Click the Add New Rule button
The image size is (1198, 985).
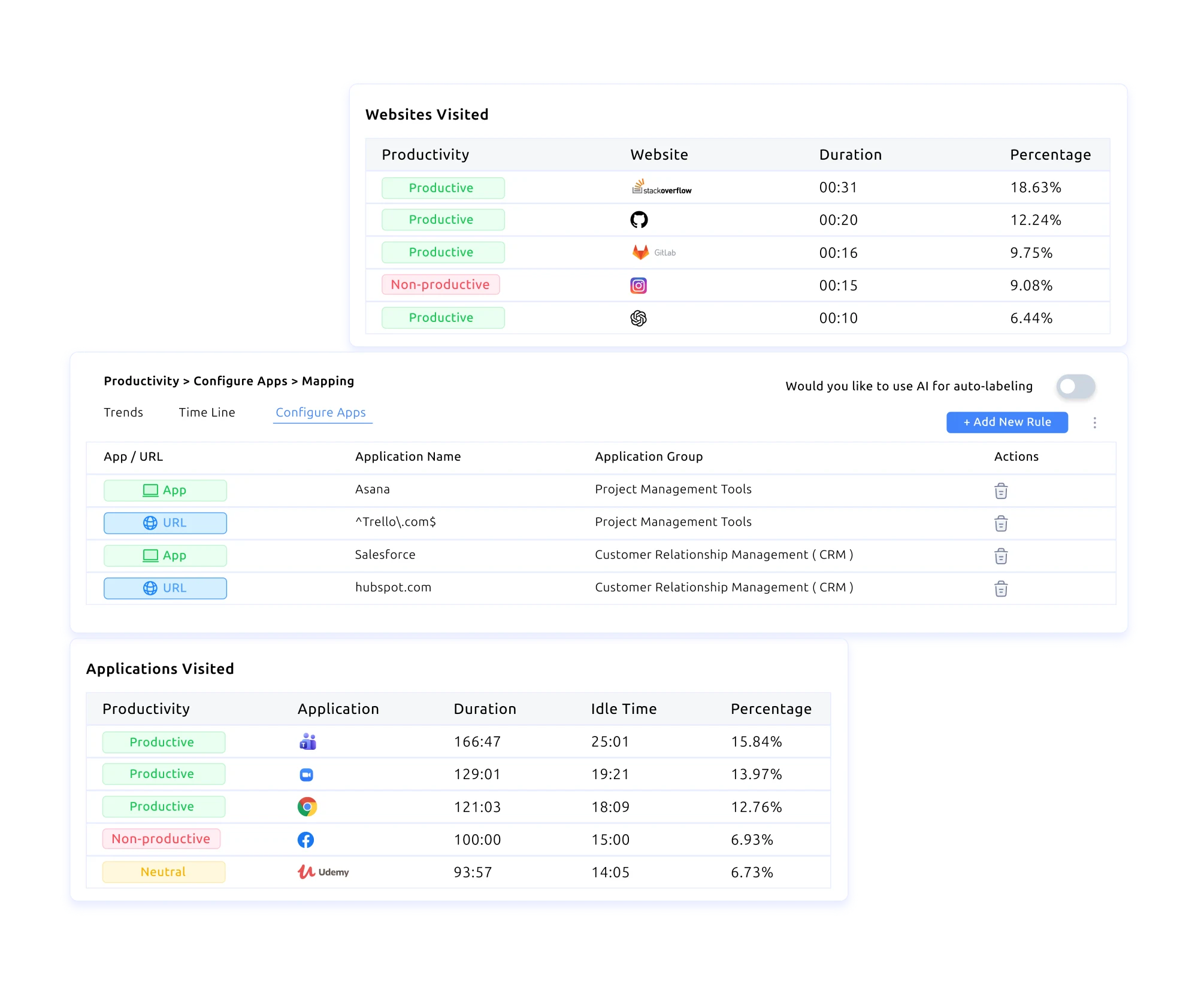1007,422
